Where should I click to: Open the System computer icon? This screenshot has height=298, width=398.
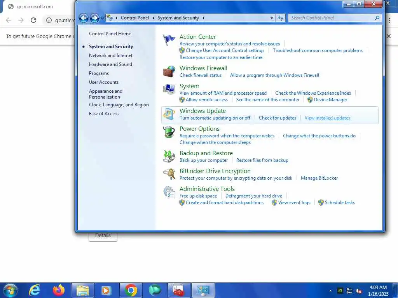point(169,89)
